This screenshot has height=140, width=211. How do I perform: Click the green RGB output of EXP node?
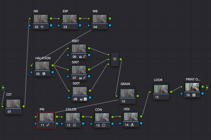pyautogui.click(x=80, y=19)
